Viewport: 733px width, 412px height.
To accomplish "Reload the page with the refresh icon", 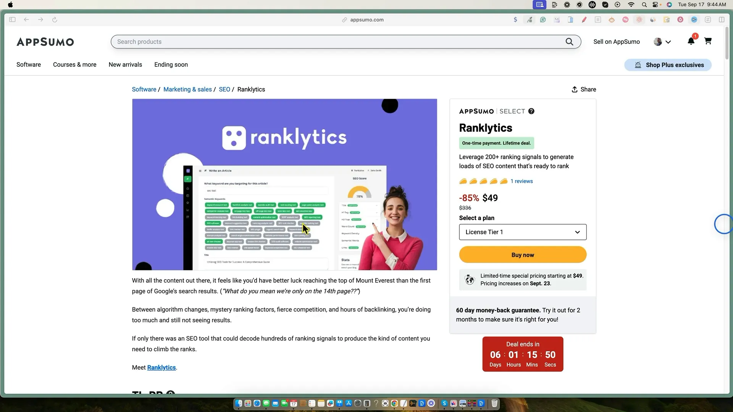I will pos(55,20).
